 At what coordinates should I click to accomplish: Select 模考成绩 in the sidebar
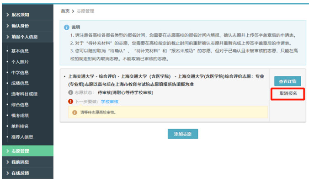click(x=20, y=115)
